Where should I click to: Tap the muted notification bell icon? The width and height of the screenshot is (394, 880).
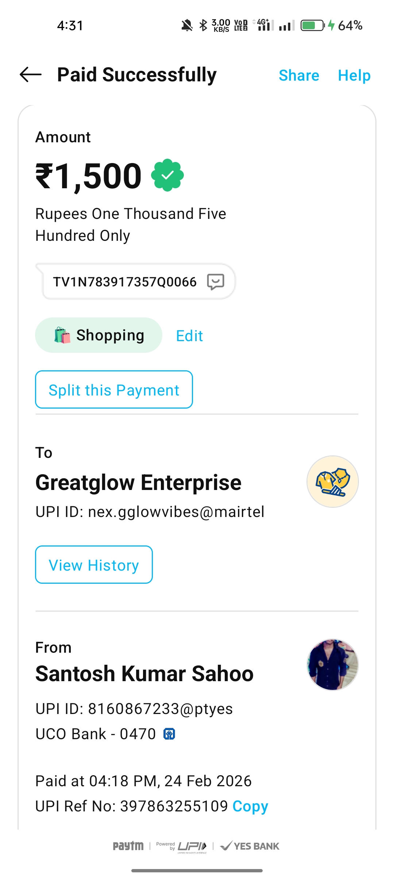[x=187, y=26]
